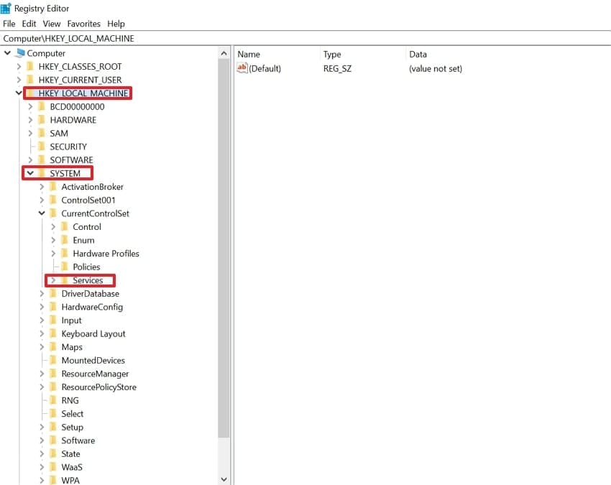Collapse the Computer root node

(x=7, y=53)
